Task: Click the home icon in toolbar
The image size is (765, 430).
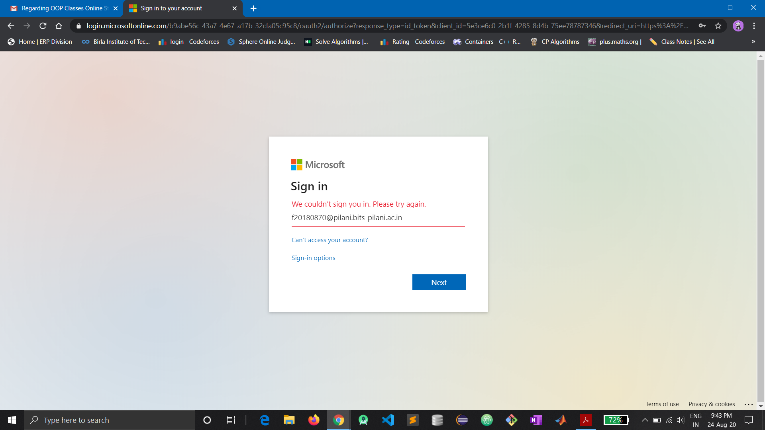Action: 59,26
